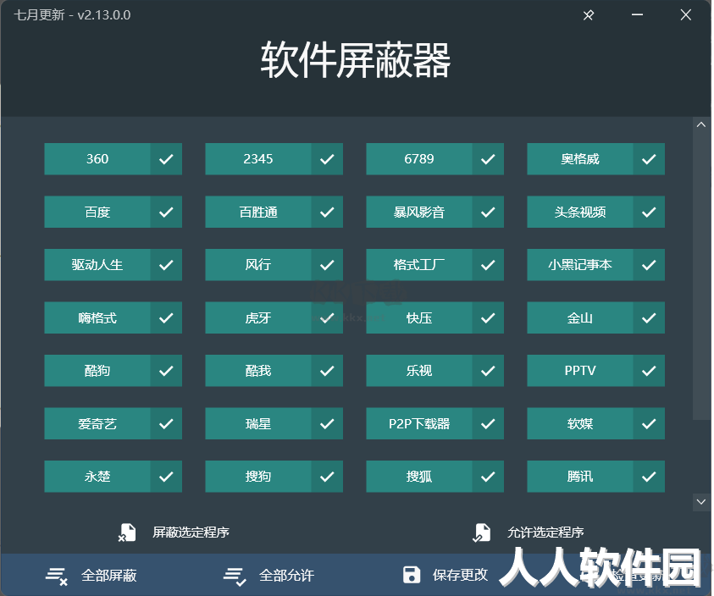The width and height of the screenshot is (714, 596).
Task: Select the 酷我 tile
Action: (274, 371)
